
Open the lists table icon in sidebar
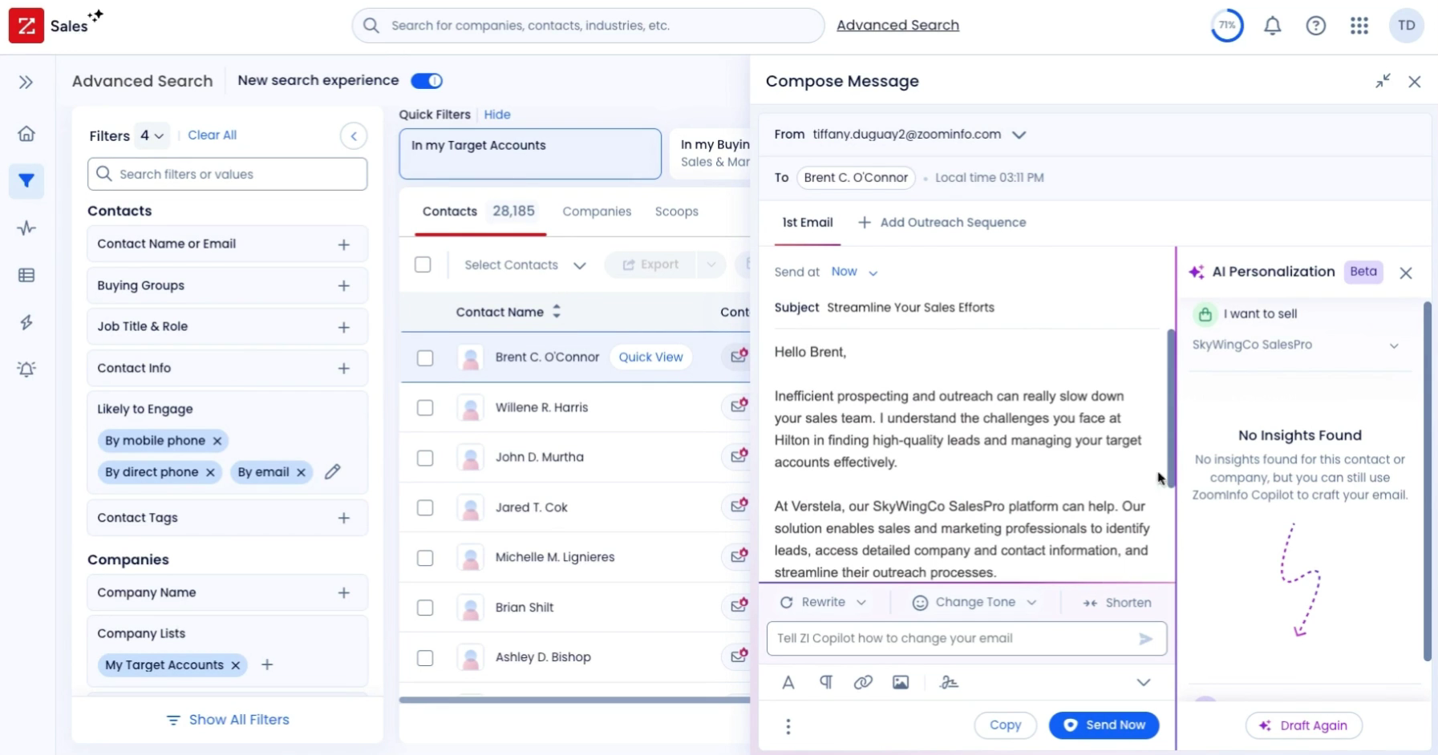tap(26, 275)
